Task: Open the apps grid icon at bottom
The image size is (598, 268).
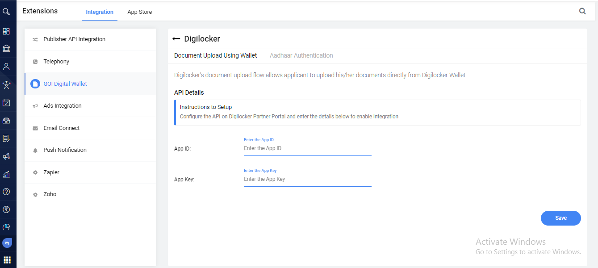Action: click(x=7, y=260)
